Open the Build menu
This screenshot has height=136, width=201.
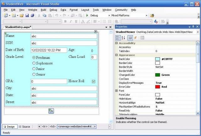[43, 10]
